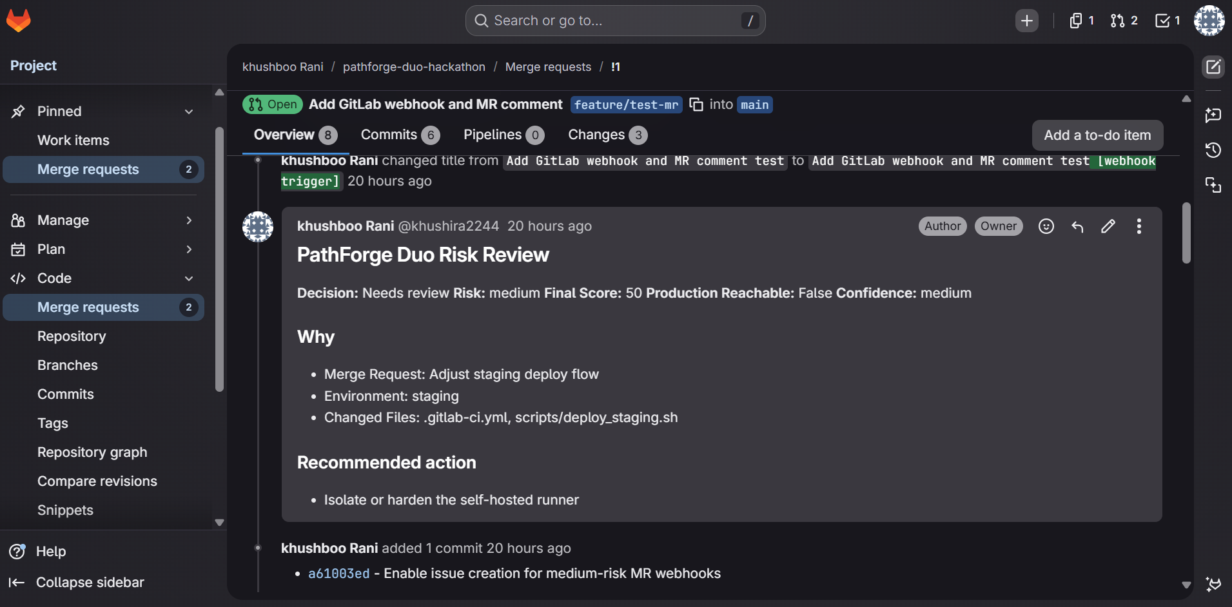
Task: Click the Manage section icon
Action: pyautogui.click(x=18, y=220)
